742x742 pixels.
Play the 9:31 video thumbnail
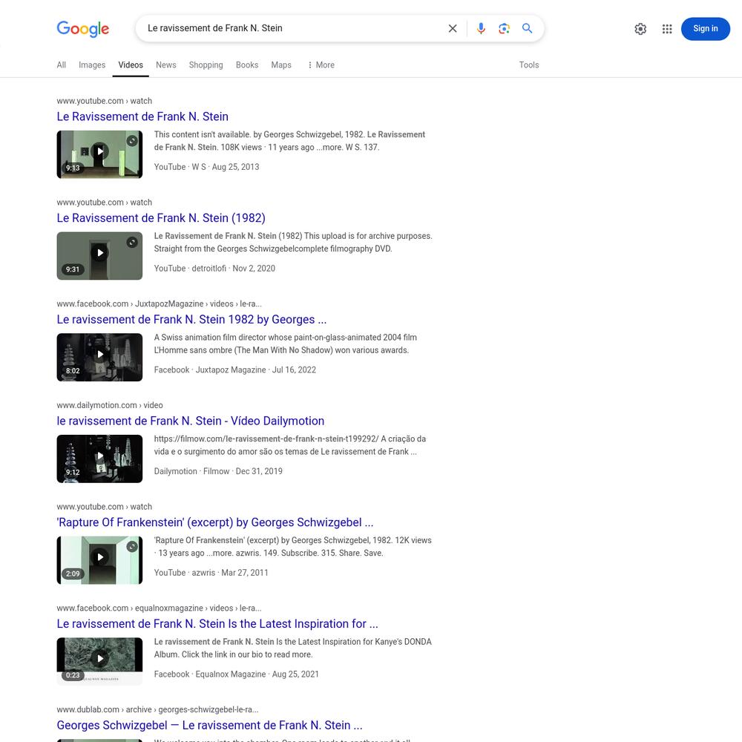point(99,255)
